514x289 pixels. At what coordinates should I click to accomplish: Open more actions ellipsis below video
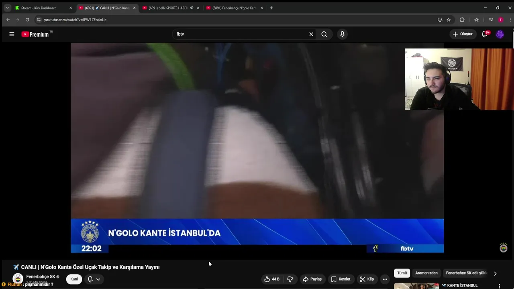tap(385, 279)
